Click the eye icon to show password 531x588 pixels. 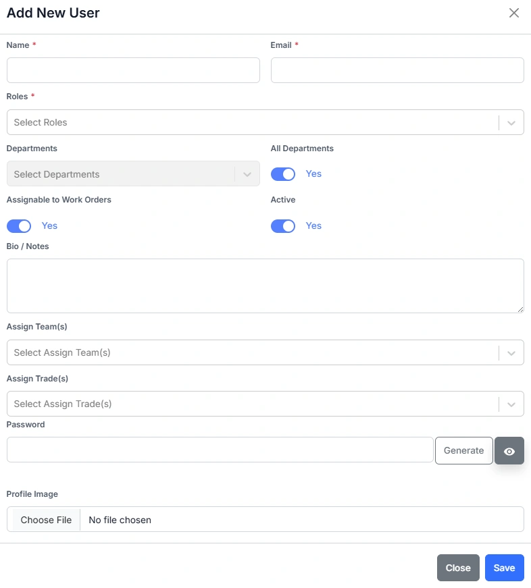click(x=509, y=451)
